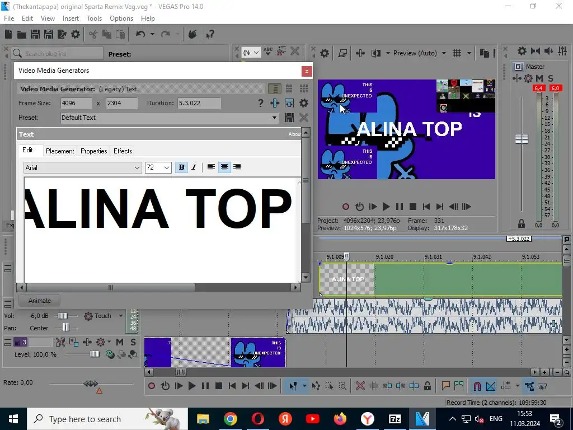Open the Arial font family dropdown
Screen dimensions: 573x430
137,168
